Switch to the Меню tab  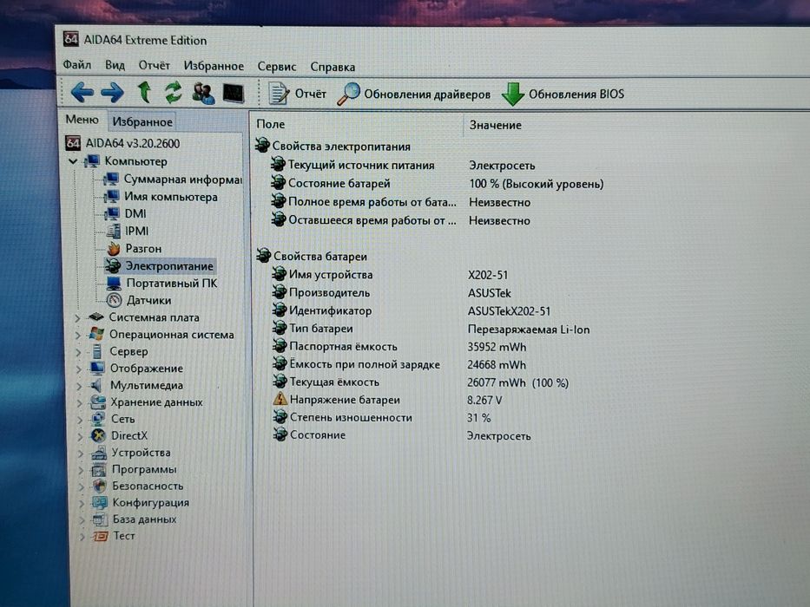point(82,120)
